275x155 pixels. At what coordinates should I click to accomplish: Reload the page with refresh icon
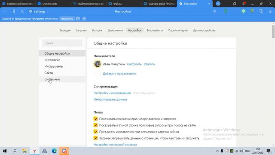22,12
